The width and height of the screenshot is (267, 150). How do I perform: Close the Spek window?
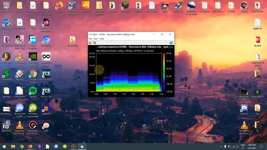coord(170,34)
